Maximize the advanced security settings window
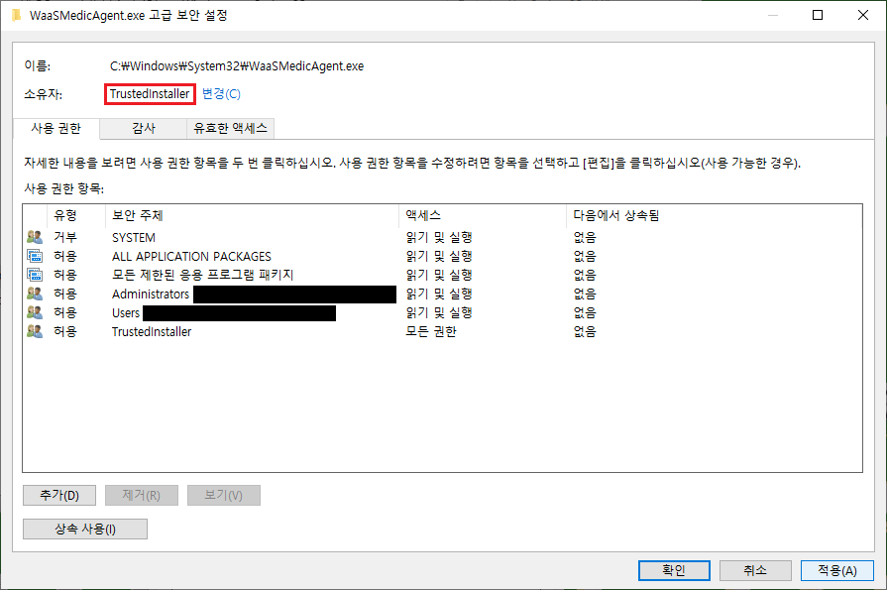This screenshot has width=887, height=590. [x=818, y=15]
